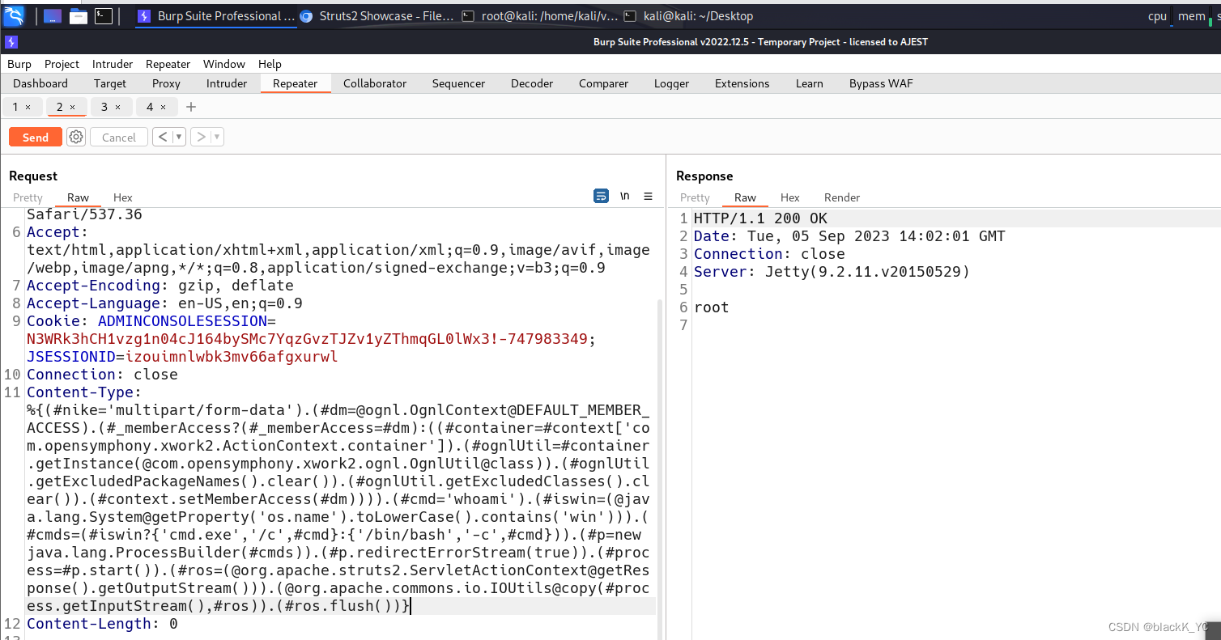
Task: Expand the forward history dropdown arrow
Action: (217, 138)
